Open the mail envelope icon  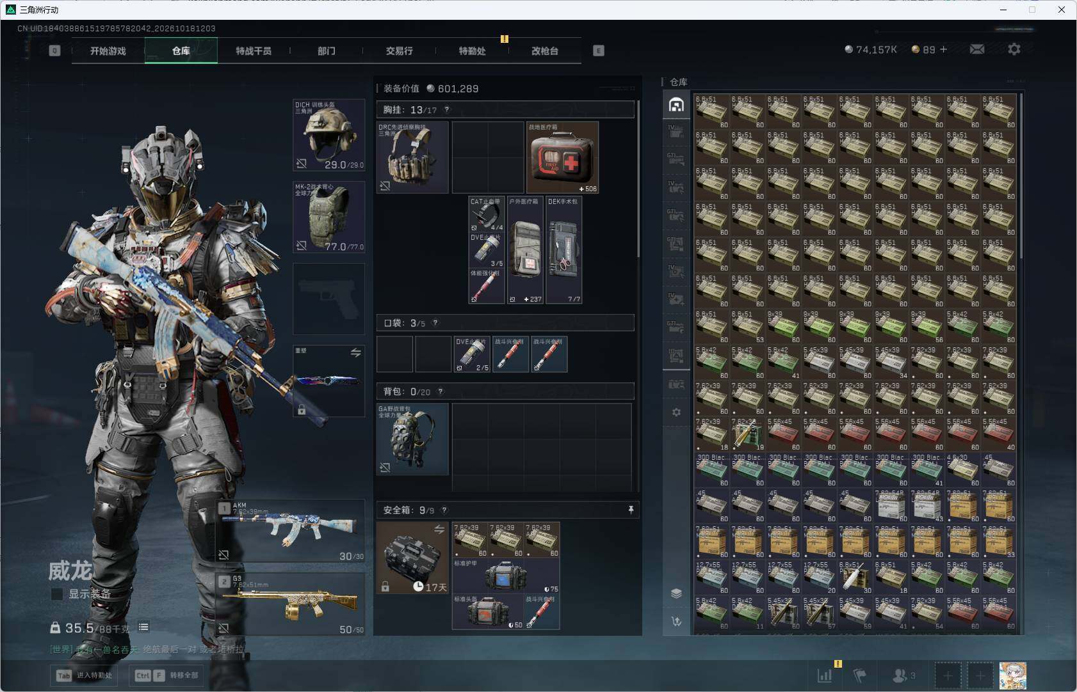coord(977,49)
